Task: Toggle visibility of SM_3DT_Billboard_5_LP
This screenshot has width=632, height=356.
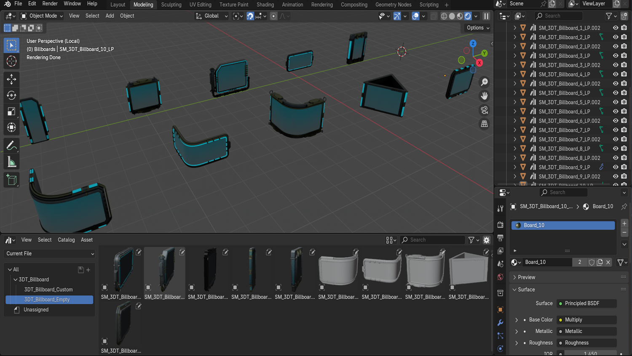Action: (x=616, y=93)
